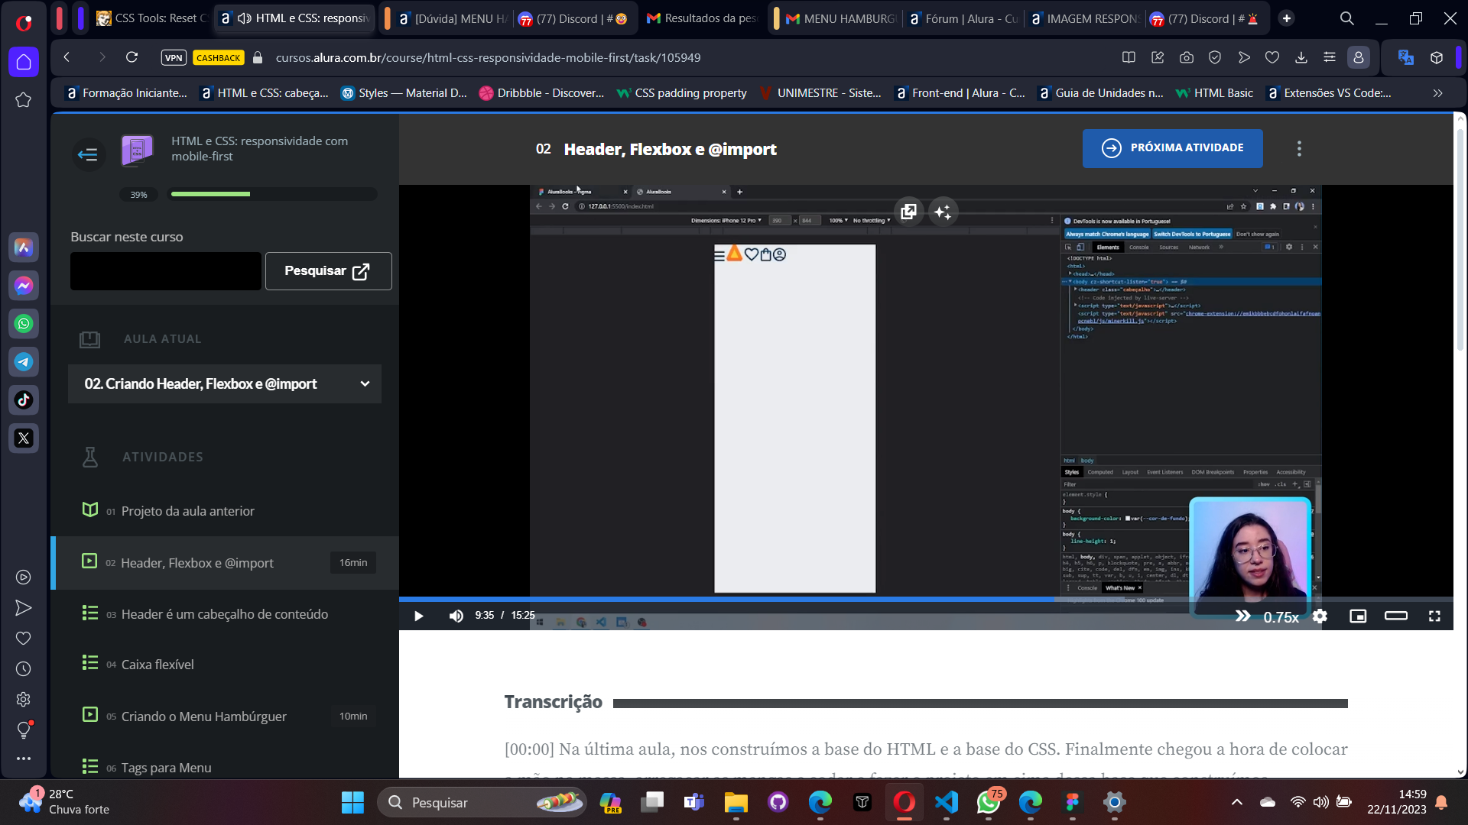
Task: Open activity '04 Caixa flexível'
Action: click(x=225, y=665)
